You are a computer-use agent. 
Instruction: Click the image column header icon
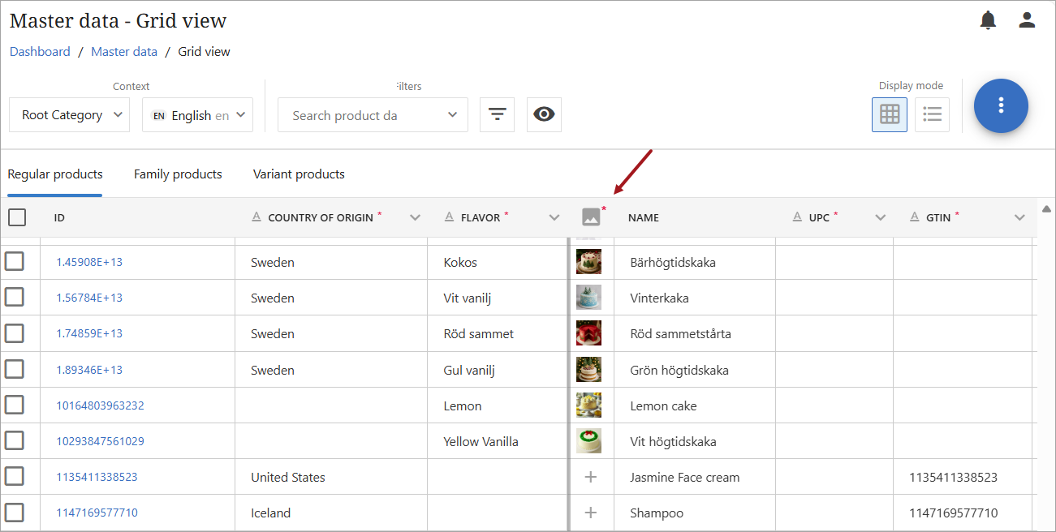[591, 217]
